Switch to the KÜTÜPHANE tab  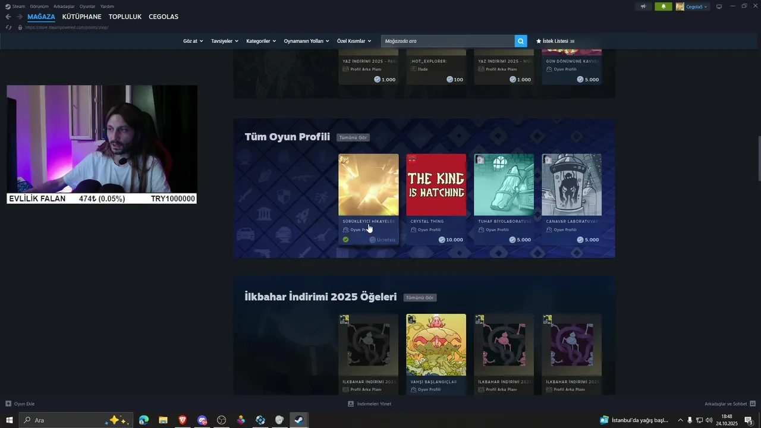point(81,17)
